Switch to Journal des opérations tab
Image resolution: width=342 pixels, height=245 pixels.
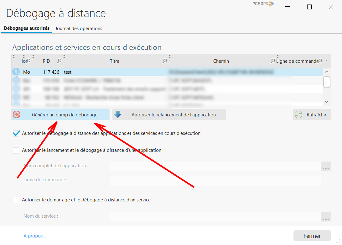pos(79,29)
